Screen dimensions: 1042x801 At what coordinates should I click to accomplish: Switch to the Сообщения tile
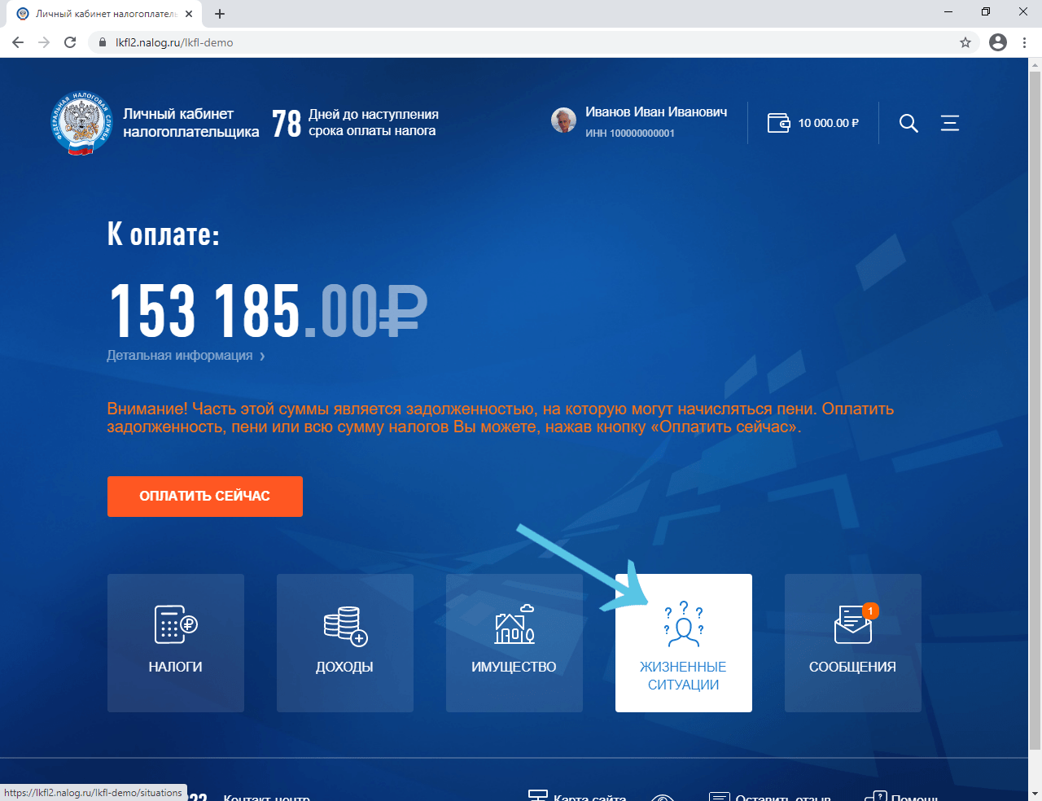(x=852, y=643)
